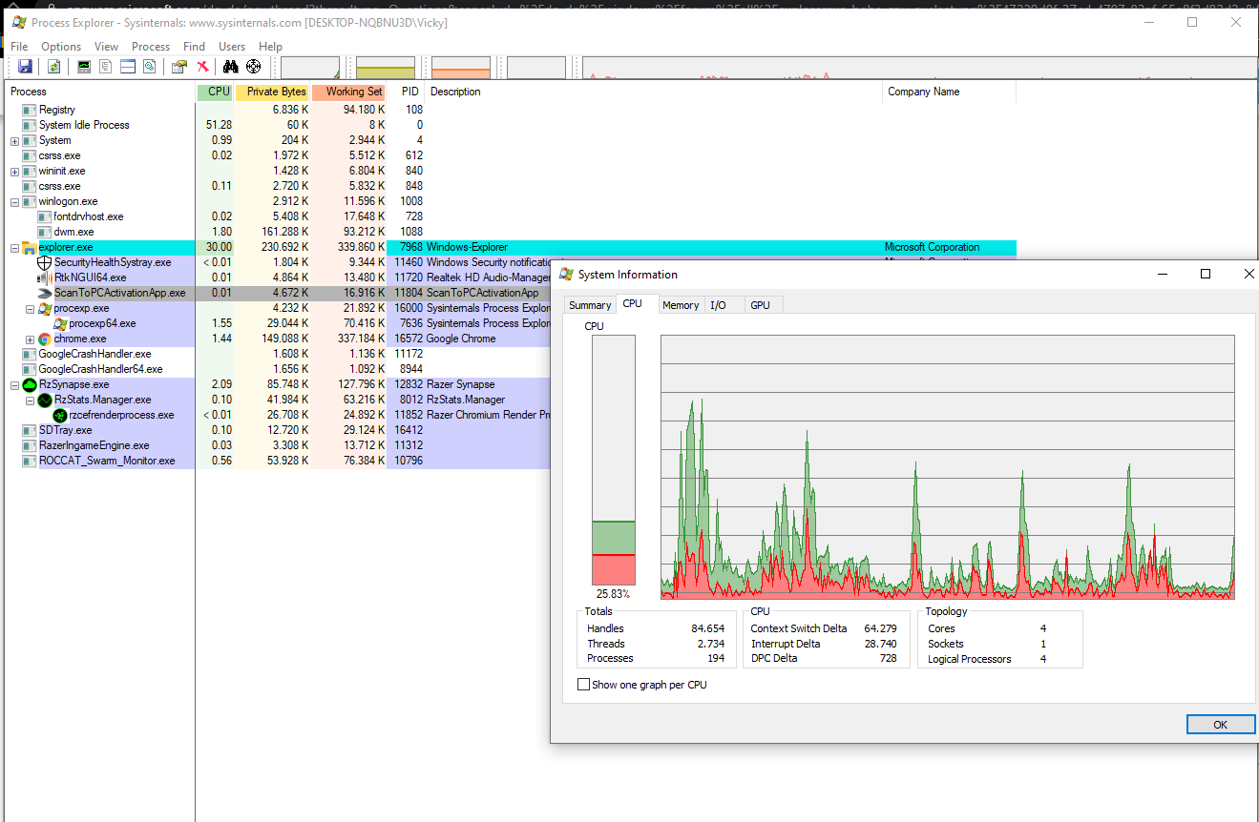Collapse the procexp.exe tree node
Viewport: 1259px width, 822px height.
coord(30,309)
